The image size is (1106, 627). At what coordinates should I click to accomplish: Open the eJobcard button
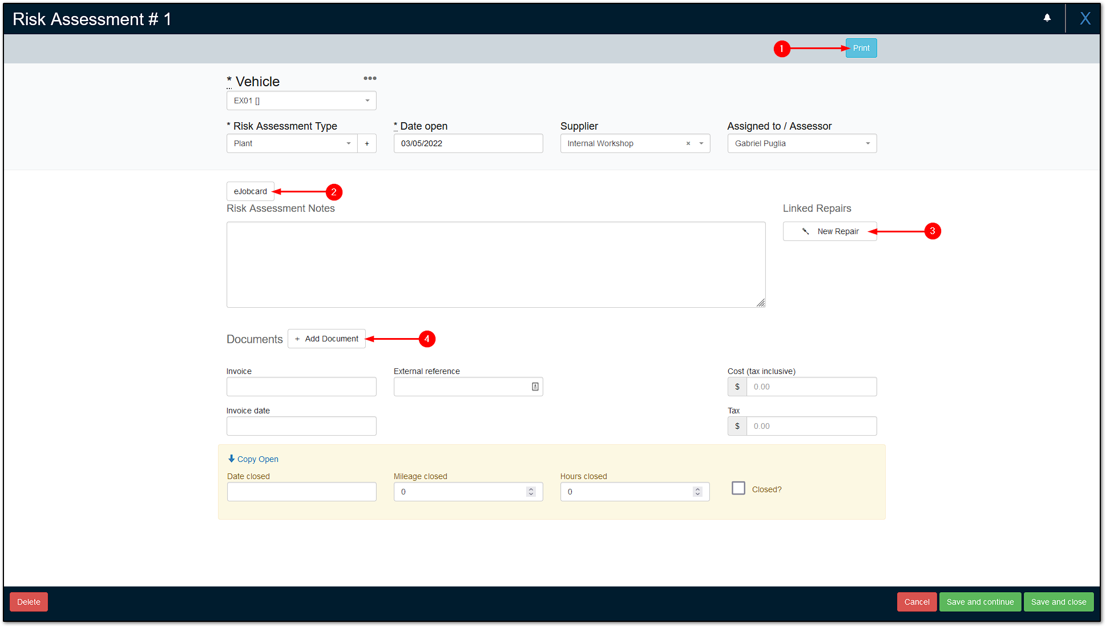point(250,191)
